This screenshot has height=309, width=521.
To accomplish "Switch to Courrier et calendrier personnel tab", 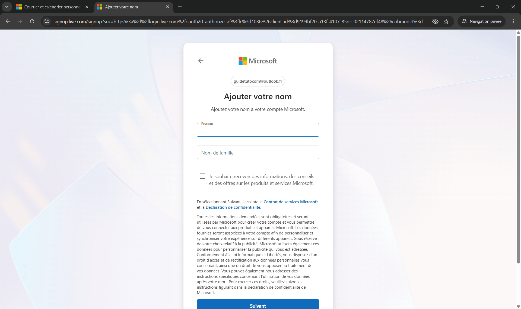I will (53, 7).
